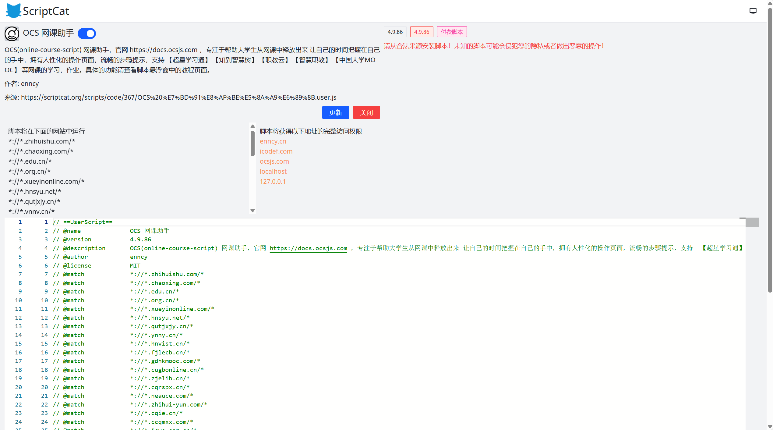Click the OCS script avatar icon
This screenshot has height=430, width=773.
point(12,34)
